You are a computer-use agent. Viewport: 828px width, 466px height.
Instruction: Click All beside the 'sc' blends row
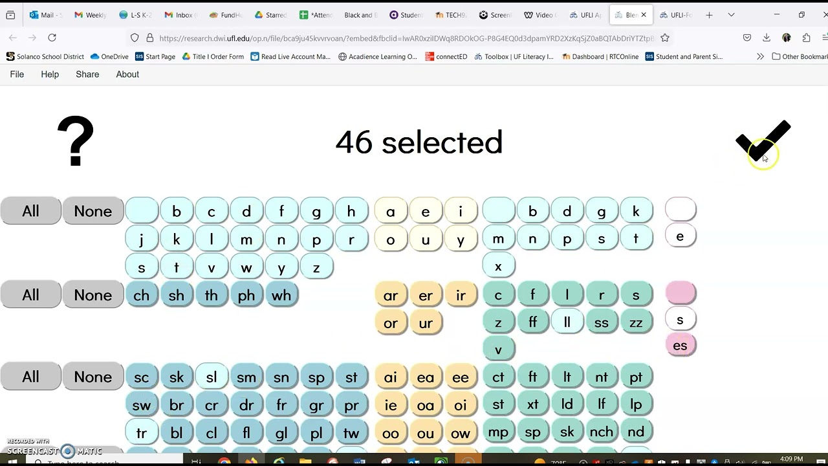coord(30,377)
